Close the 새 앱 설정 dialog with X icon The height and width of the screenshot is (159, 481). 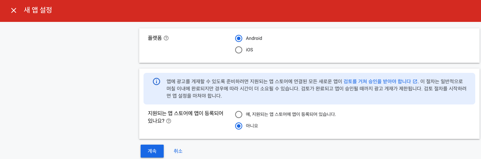point(14,10)
